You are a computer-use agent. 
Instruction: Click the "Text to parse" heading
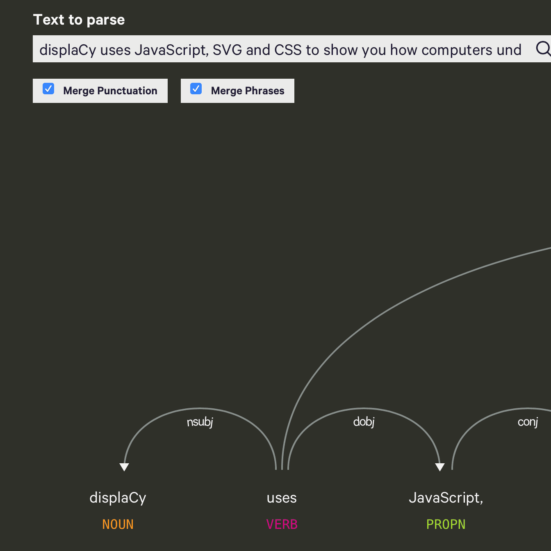[x=79, y=20]
